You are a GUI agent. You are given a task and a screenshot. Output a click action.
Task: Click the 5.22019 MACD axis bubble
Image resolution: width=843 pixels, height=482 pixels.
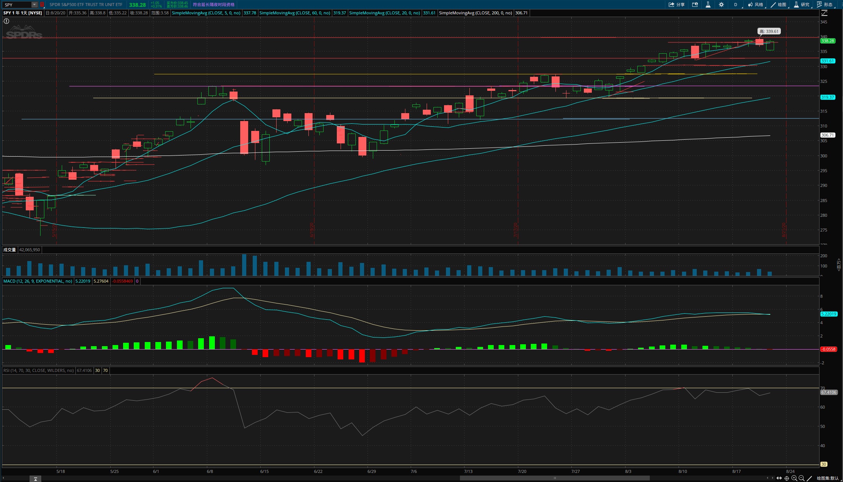pos(829,314)
